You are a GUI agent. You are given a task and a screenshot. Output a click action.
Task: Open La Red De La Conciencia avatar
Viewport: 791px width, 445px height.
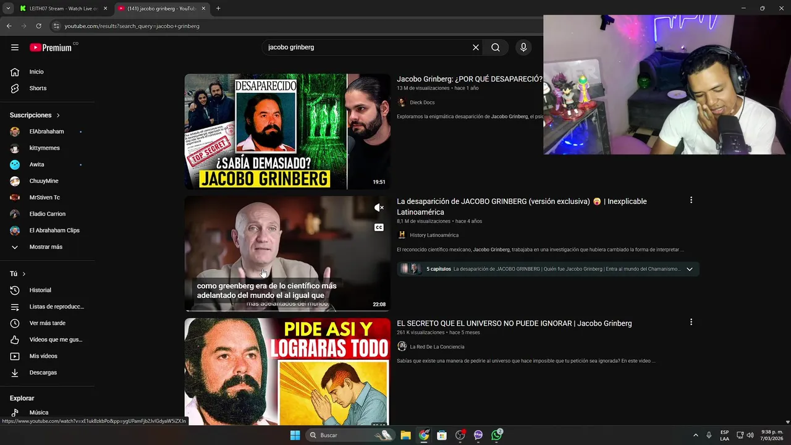(402, 347)
